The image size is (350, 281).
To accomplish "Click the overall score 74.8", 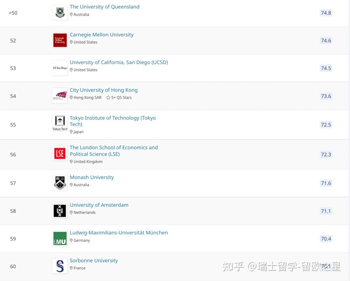I will point(326,13).
